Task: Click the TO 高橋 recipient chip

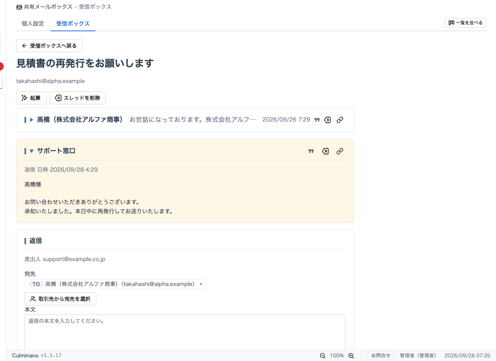Action: pos(115,284)
